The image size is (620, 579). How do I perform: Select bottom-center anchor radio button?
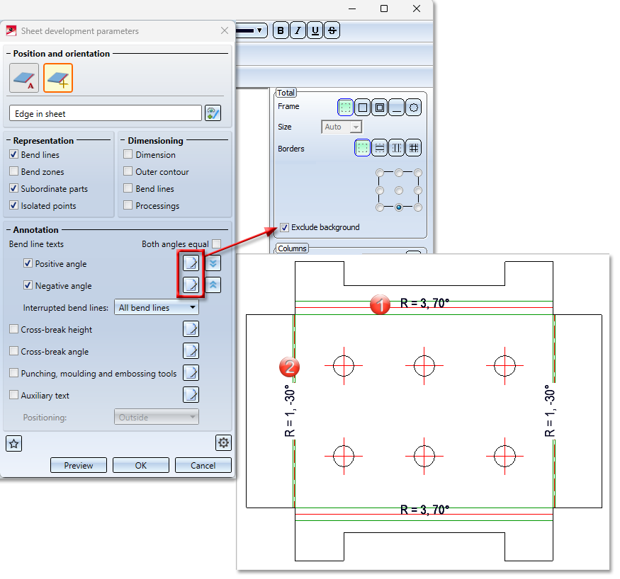click(399, 207)
